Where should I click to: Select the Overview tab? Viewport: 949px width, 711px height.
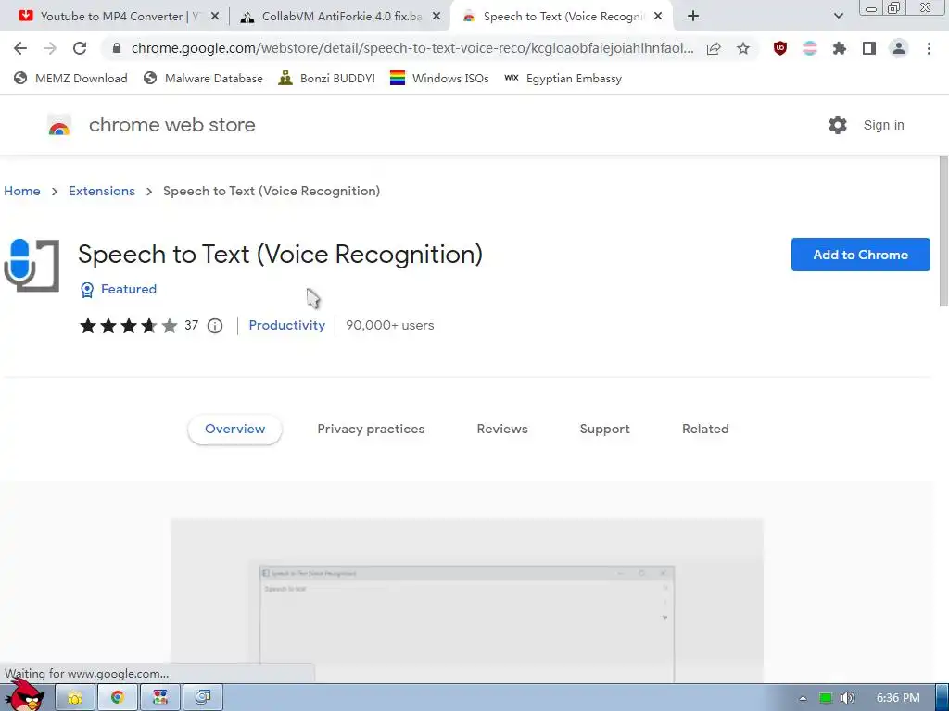(x=234, y=430)
